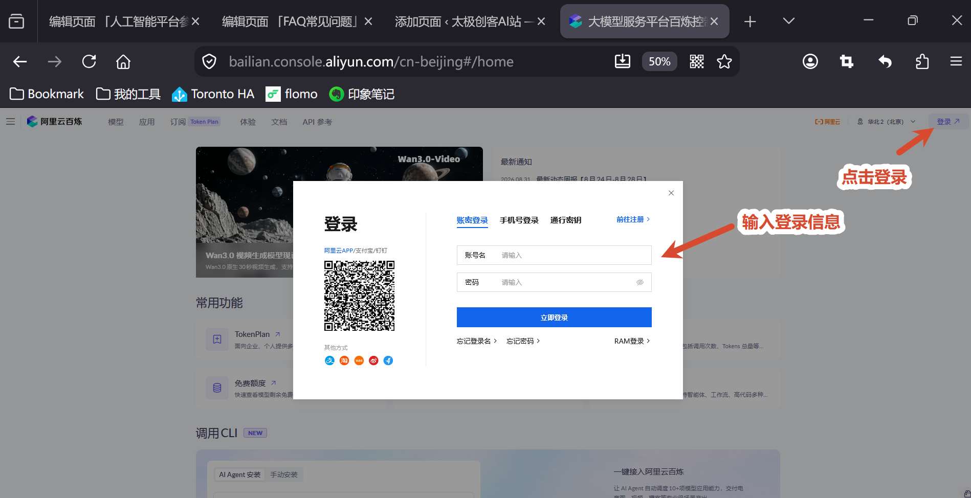Toggle the Bailian sidebar hamburger menu

[x=10, y=122]
